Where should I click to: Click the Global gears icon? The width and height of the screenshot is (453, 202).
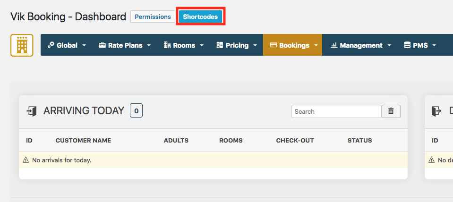(x=51, y=45)
